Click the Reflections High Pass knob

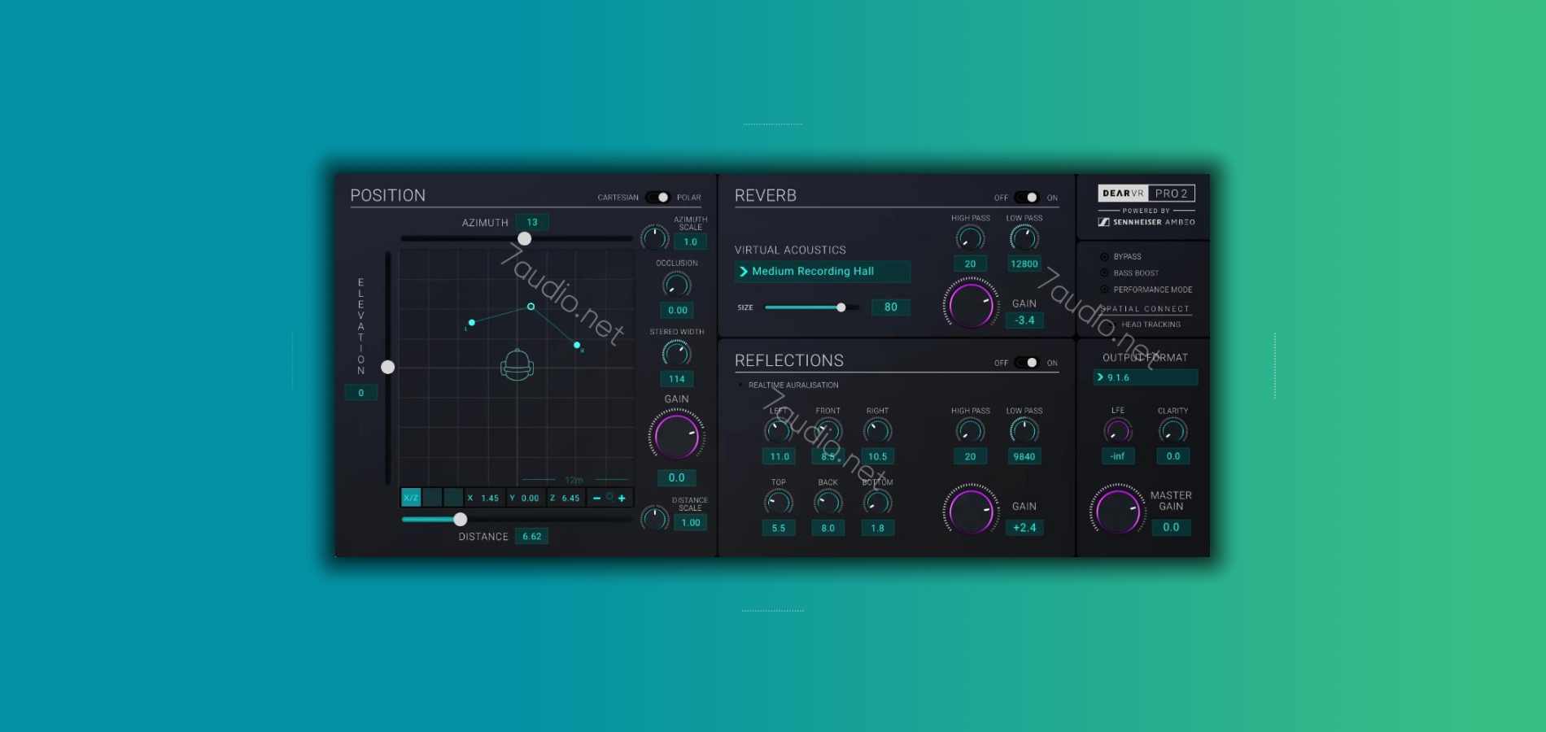970,431
